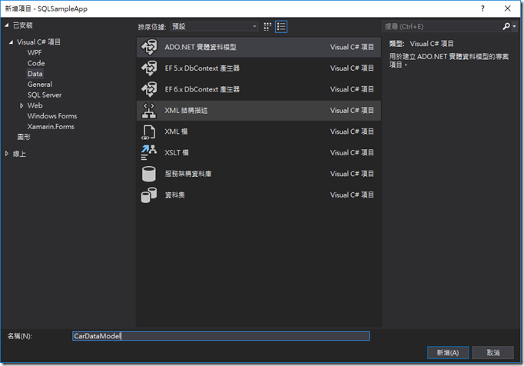Close the 新增項目 dialog
The height and width of the screenshot is (366, 524).
[x=507, y=8]
